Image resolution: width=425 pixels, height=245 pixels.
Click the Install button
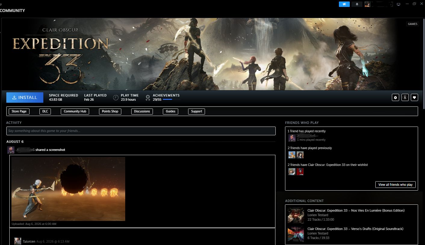point(25,97)
